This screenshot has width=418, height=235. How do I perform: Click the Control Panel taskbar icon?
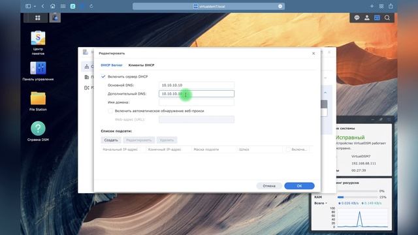55,18
